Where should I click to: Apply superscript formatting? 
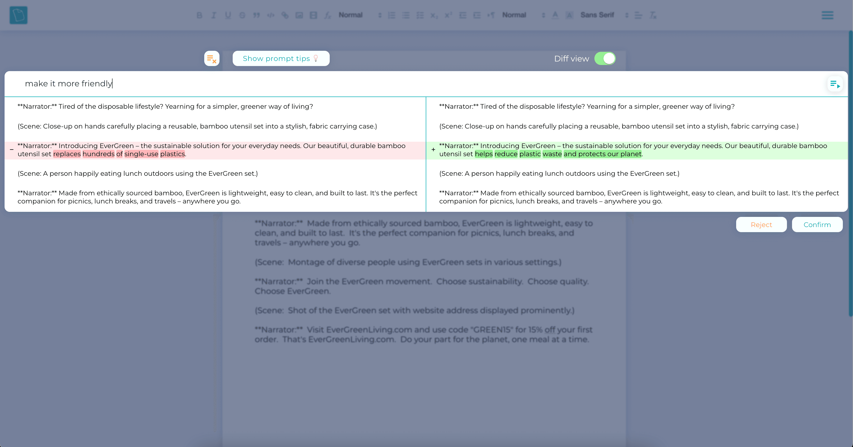click(449, 15)
